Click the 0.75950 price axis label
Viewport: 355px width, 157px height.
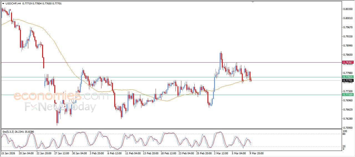tap(348, 128)
